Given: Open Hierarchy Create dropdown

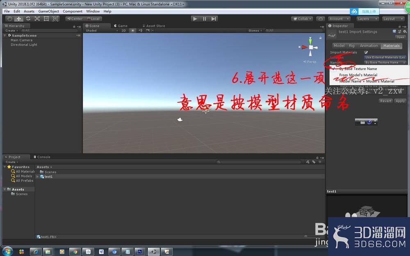Looking at the screenshot, I should 11,31.
